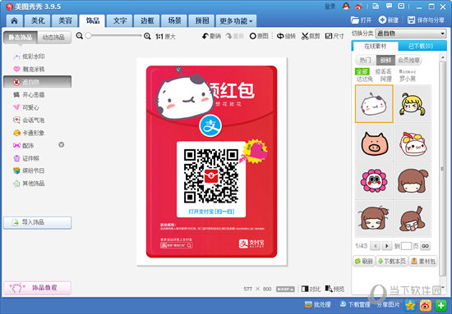452x314 pixels.
Task: Open the 文字 tab
Action: tap(120, 20)
